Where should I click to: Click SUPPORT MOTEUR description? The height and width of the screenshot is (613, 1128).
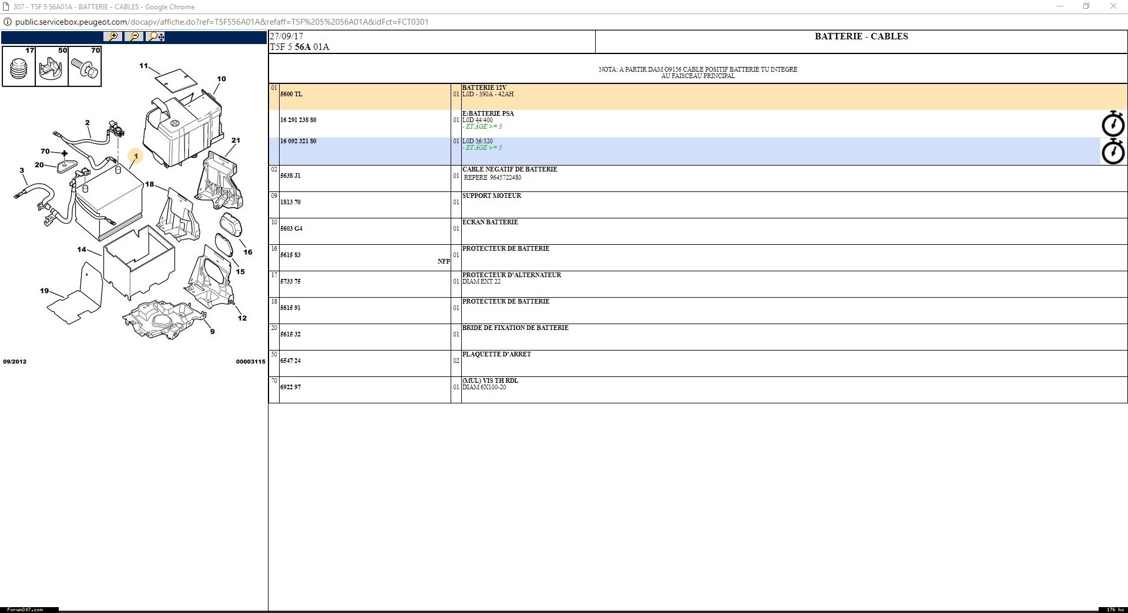coord(492,196)
